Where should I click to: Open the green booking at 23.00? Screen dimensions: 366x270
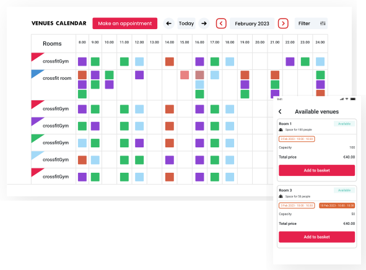(305, 61)
